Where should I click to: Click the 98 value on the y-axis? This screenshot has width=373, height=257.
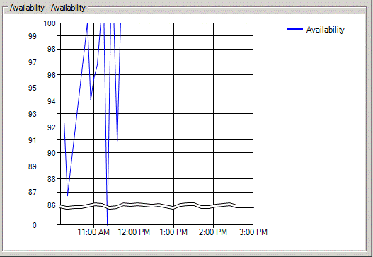(52, 49)
